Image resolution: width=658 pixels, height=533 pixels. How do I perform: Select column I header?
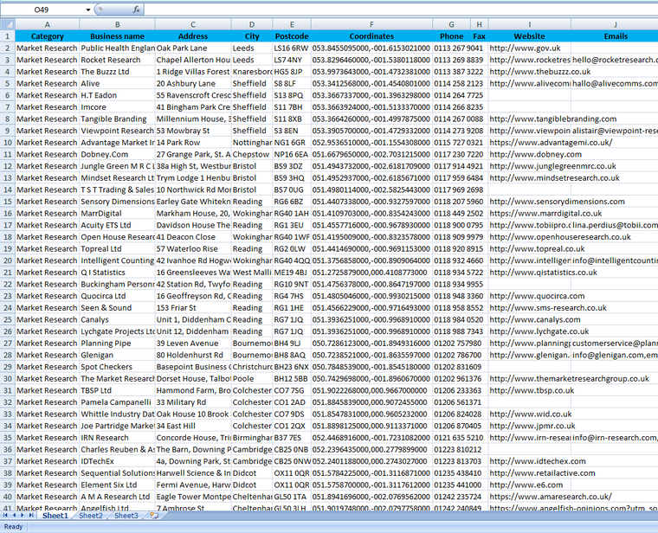pyautogui.click(x=530, y=24)
